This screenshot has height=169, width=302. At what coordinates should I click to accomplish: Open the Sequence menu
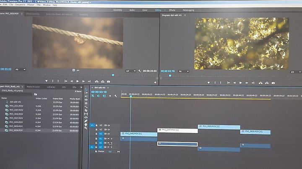pyautogui.click(x=20, y=5)
